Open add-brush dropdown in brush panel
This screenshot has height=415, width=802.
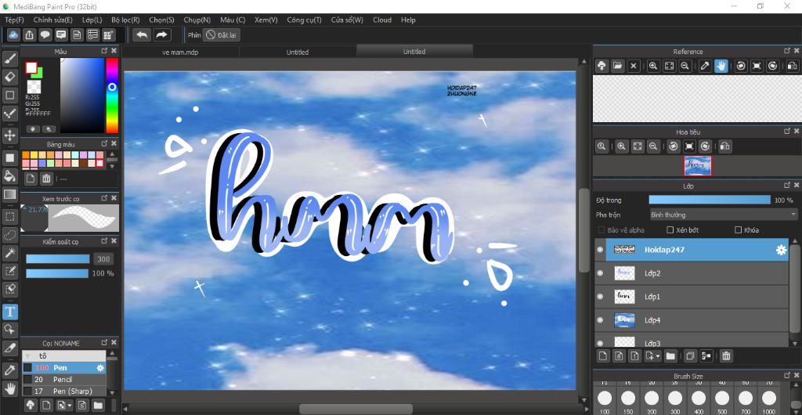click(70, 406)
